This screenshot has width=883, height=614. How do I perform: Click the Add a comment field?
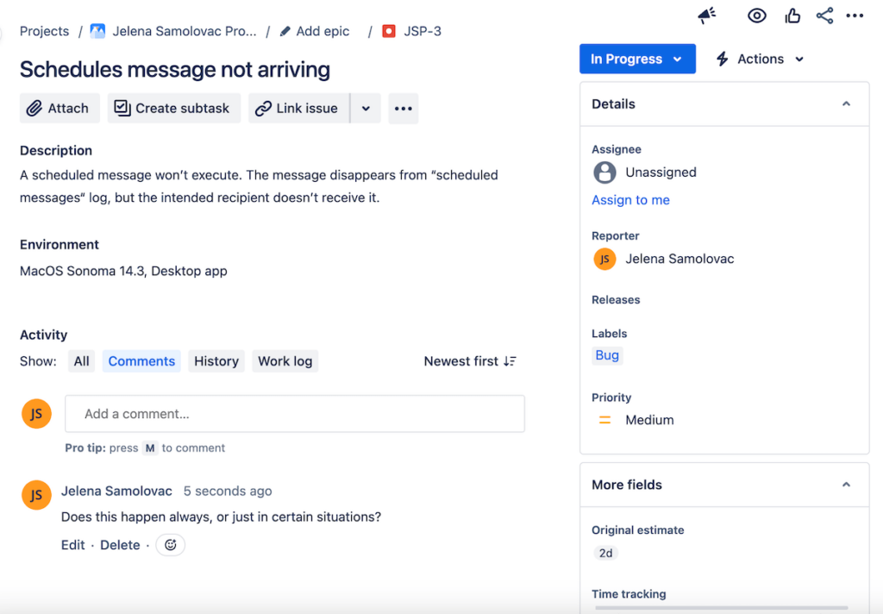(295, 413)
